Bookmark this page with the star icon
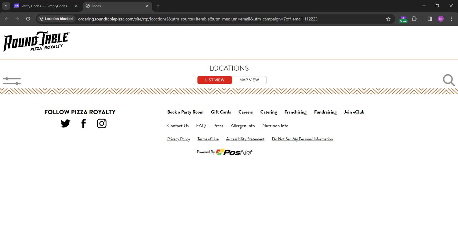This screenshot has width=458, height=246. pos(388,19)
